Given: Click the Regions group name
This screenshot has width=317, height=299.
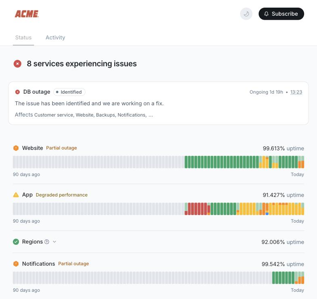Looking at the screenshot, I should [32, 242].
